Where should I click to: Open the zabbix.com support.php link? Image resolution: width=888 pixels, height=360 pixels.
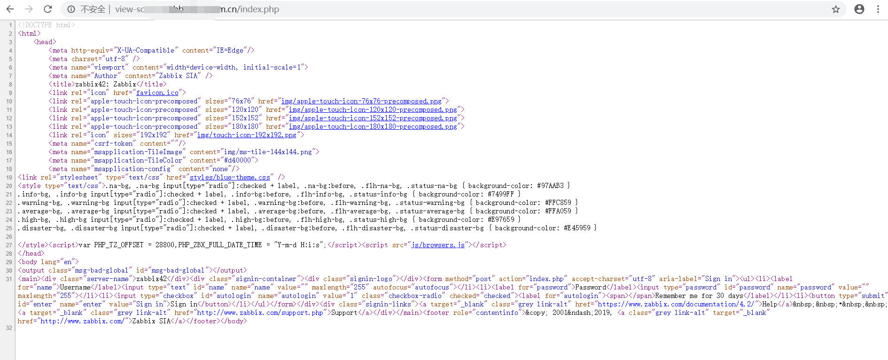tap(260, 313)
